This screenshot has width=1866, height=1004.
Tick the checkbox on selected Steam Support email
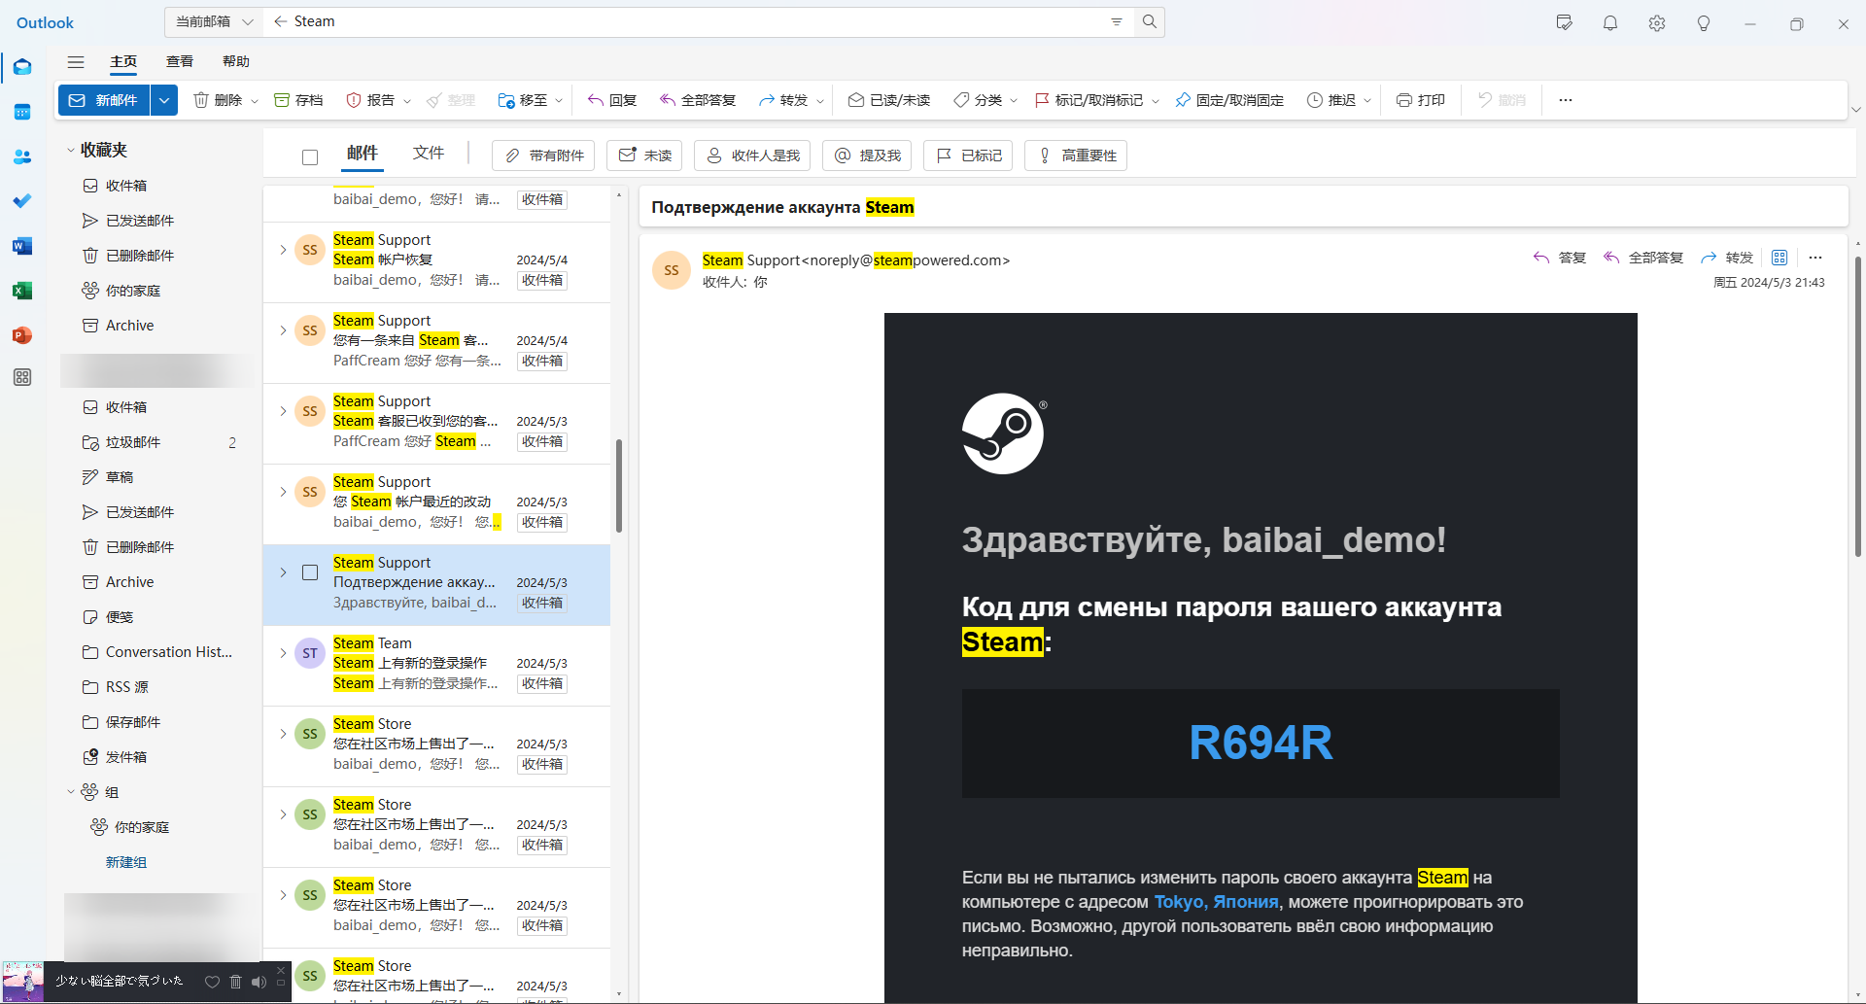pos(310,572)
